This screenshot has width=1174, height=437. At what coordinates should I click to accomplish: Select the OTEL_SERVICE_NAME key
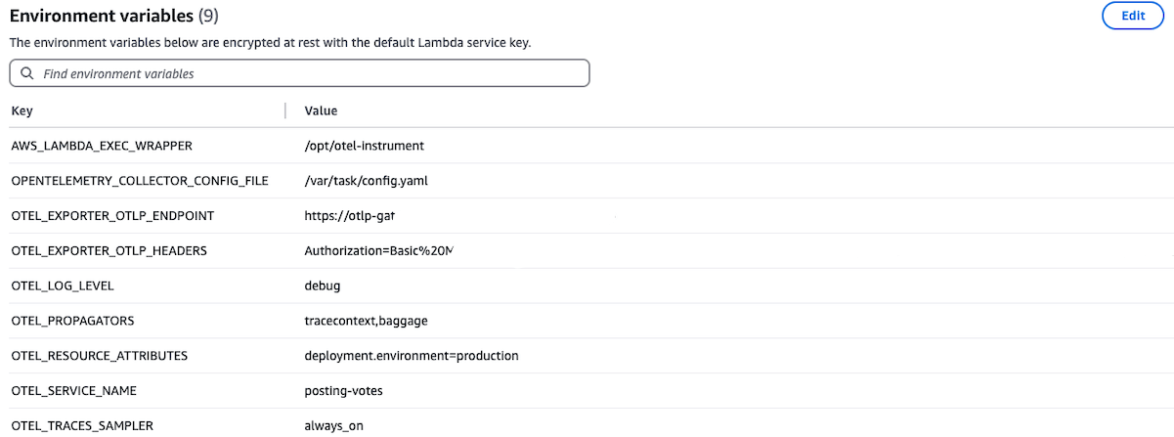click(74, 390)
